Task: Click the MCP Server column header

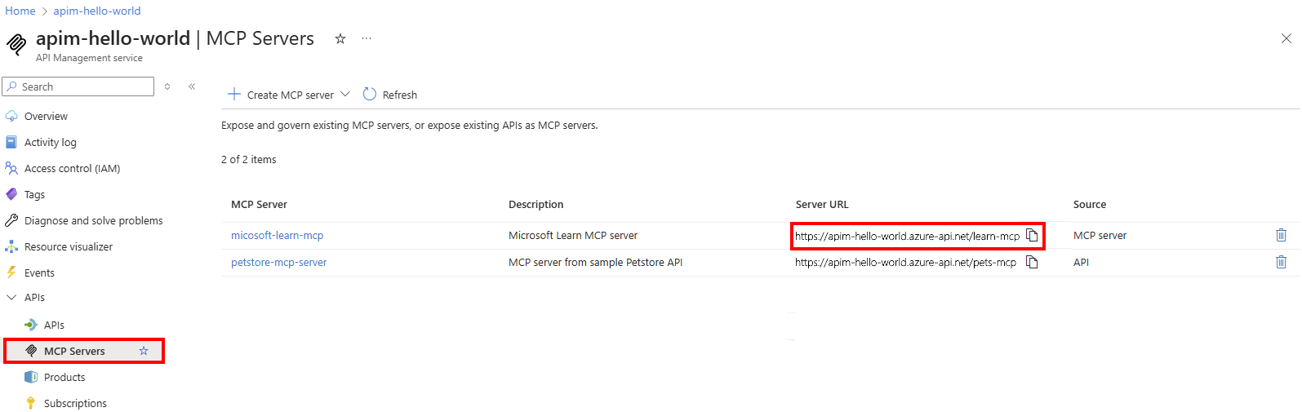Action: [x=259, y=204]
